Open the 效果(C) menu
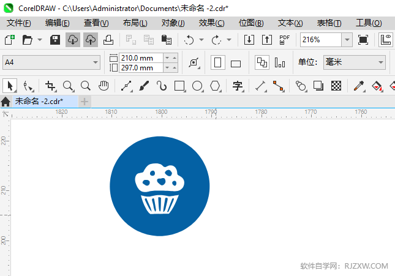Image resolution: width=395 pixels, height=276 pixels. coord(212,23)
